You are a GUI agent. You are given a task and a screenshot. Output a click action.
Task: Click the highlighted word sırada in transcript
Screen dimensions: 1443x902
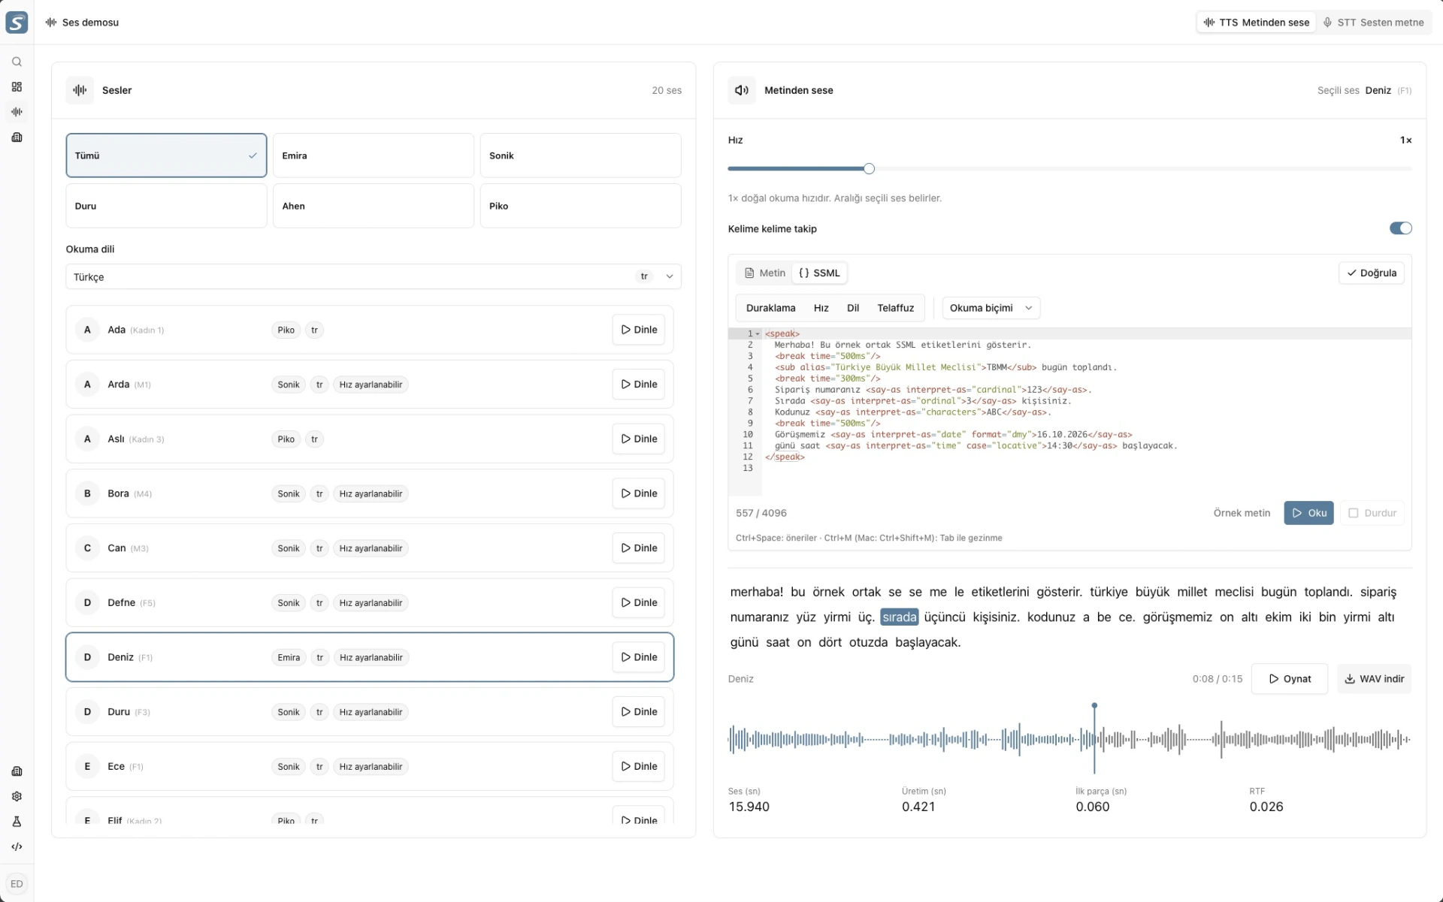(899, 617)
